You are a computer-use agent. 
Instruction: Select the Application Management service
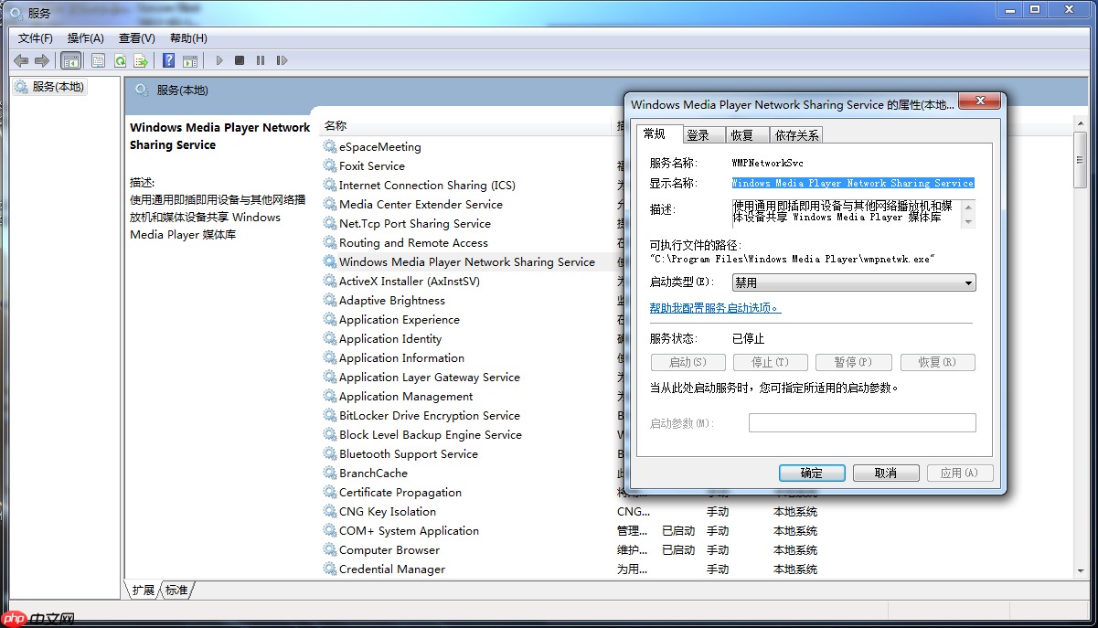pyautogui.click(x=406, y=396)
